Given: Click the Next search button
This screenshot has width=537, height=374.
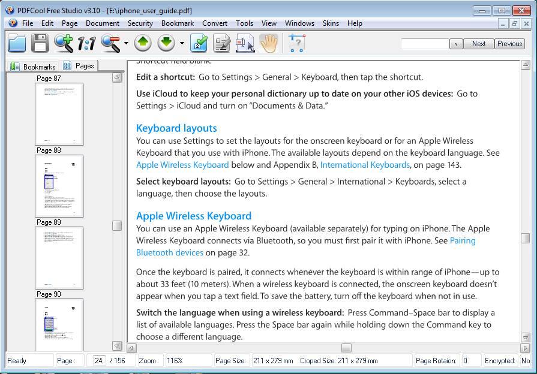Looking at the screenshot, I should [479, 44].
